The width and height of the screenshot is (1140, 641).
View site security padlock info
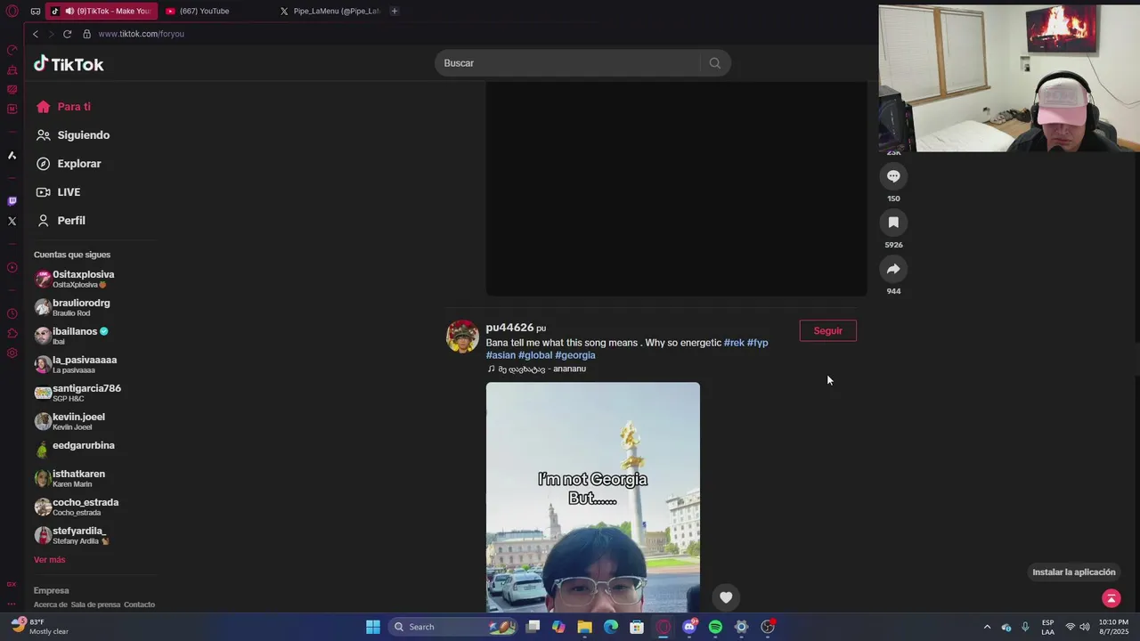86,34
